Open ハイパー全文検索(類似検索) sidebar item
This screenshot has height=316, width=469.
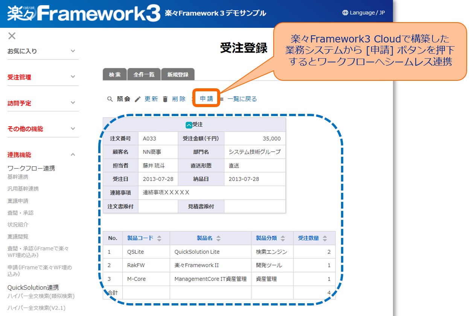coord(41,296)
